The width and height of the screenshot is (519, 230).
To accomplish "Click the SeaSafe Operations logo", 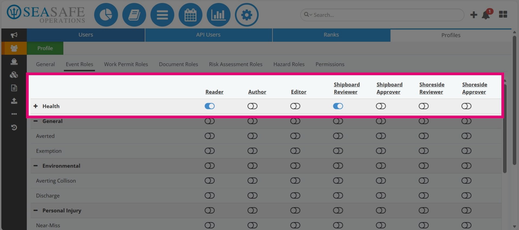I will 46,14.
